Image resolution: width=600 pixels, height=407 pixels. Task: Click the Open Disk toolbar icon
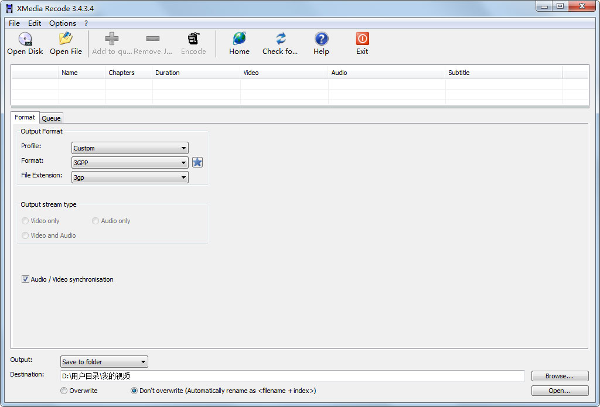(25, 39)
